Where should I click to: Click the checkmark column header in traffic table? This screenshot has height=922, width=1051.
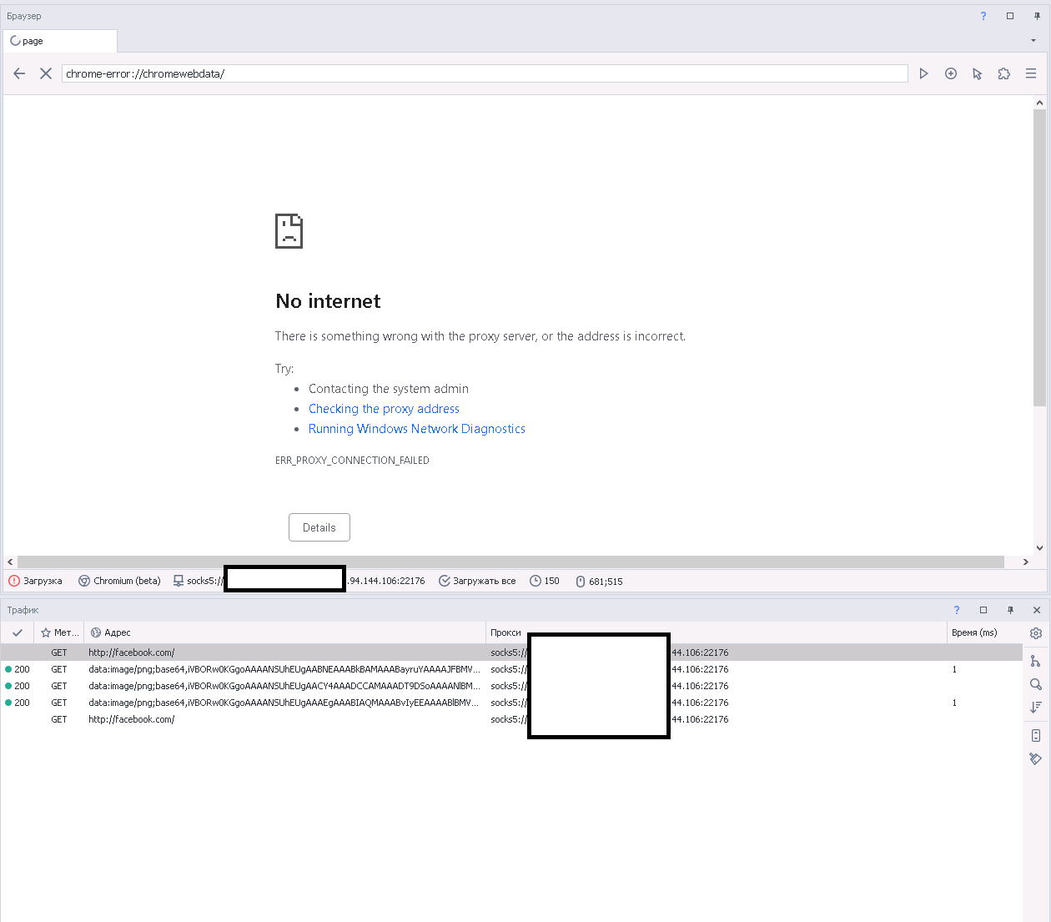pyautogui.click(x=18, y=632)
